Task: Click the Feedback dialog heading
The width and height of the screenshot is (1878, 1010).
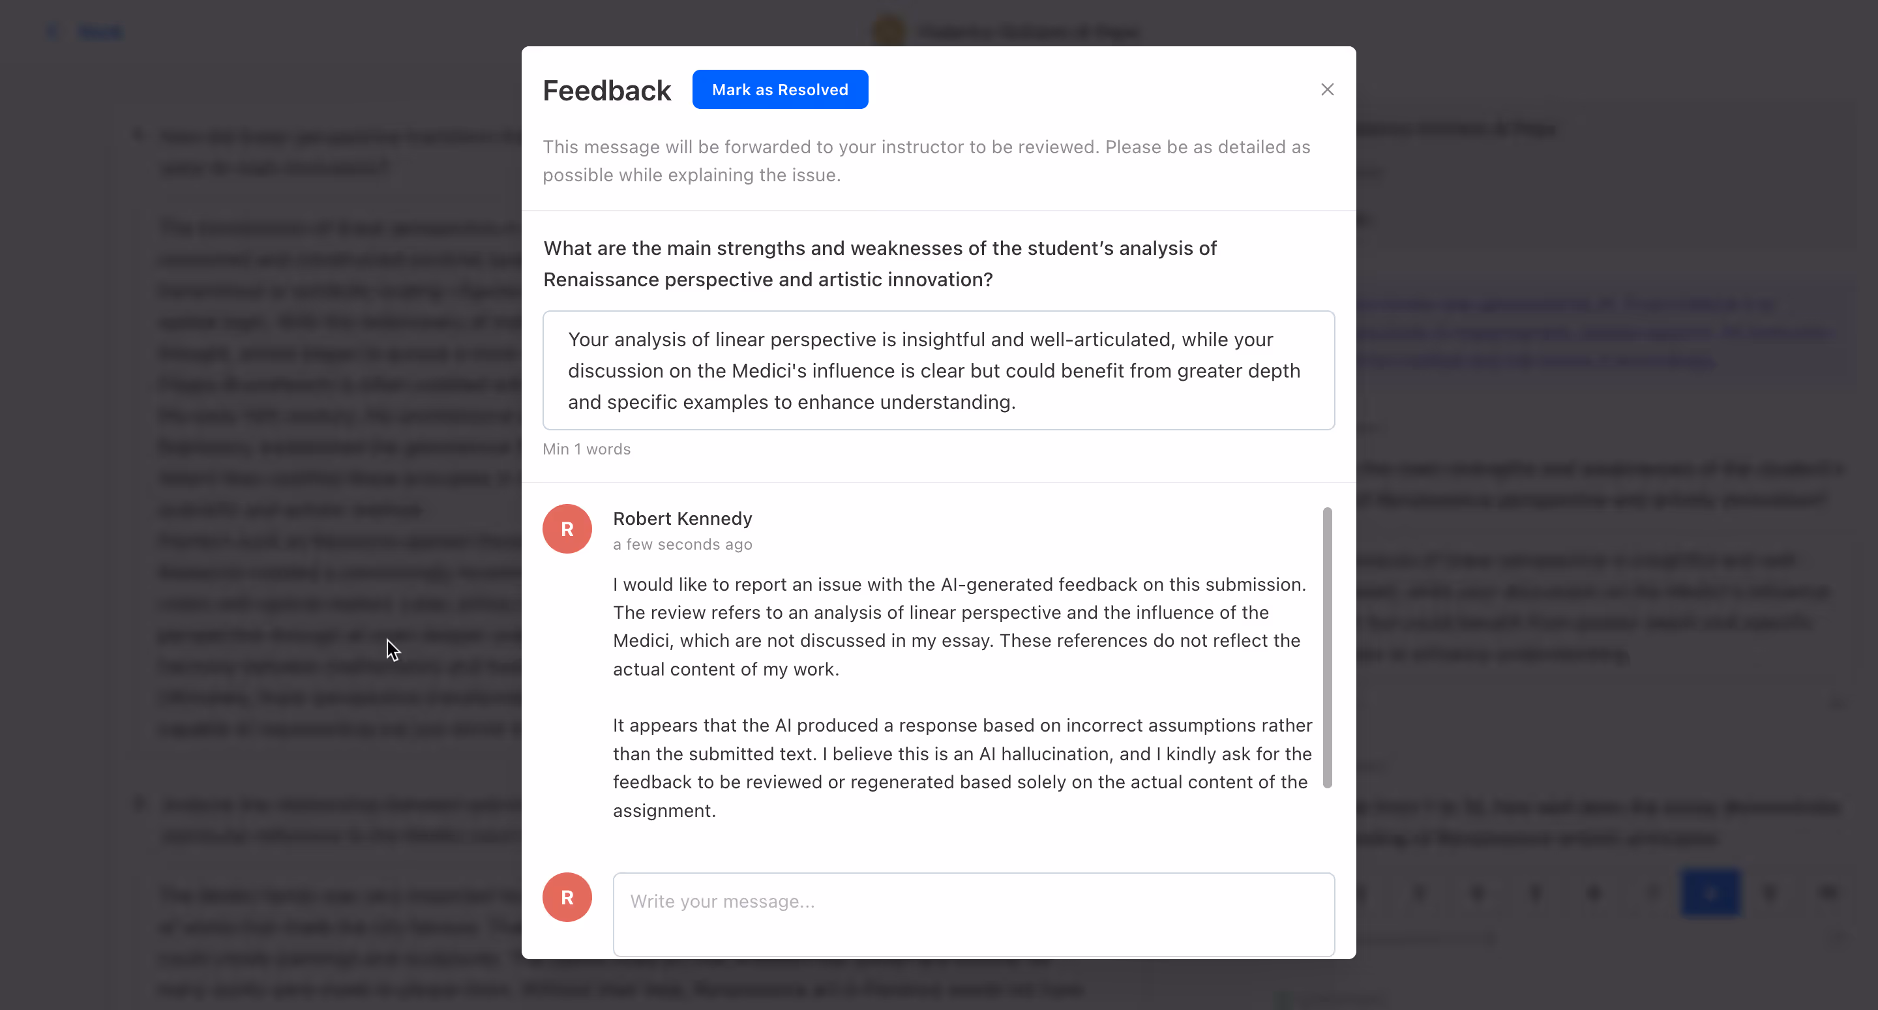Action: [x=606, y=90]
